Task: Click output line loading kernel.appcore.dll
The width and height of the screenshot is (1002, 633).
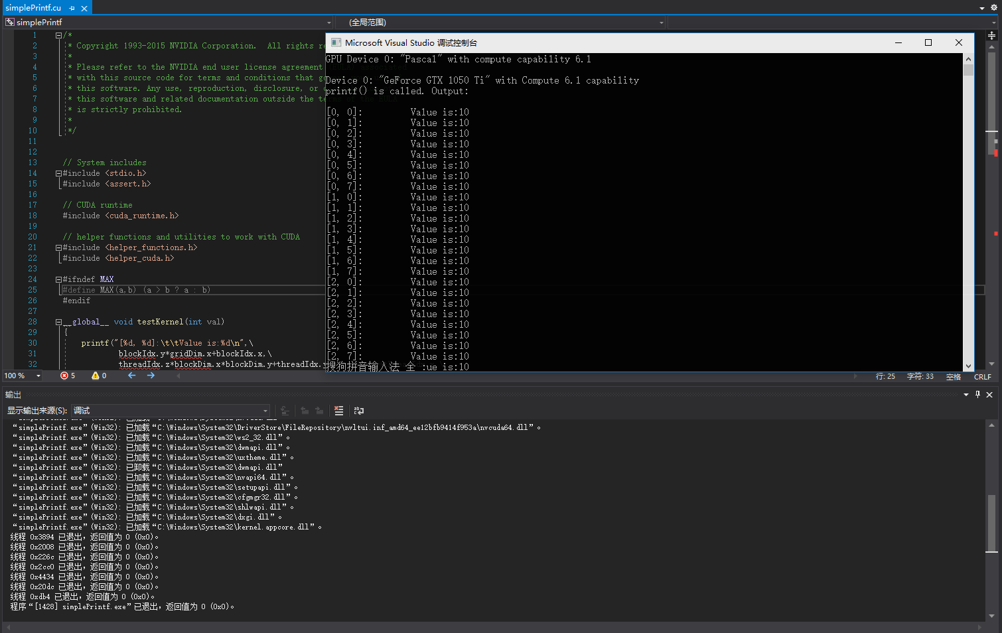Action: (x=167, y=527)
